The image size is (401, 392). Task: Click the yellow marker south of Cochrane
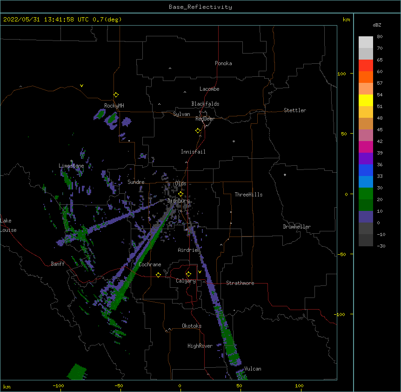coord(158,275)
